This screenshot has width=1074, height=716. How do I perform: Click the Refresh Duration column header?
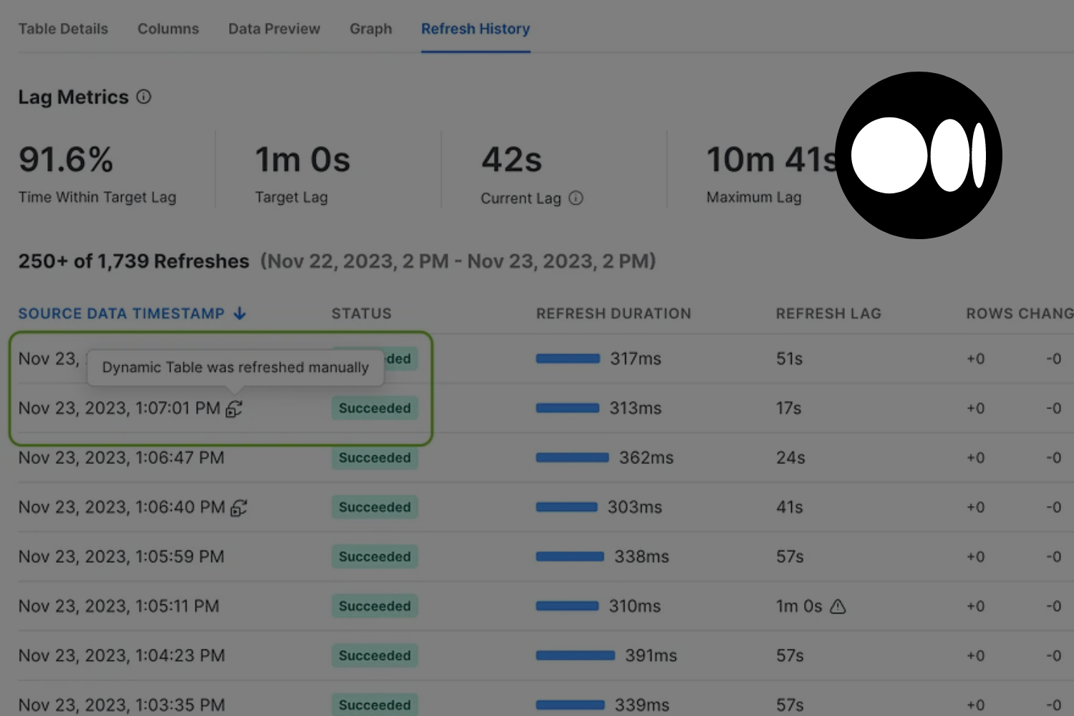tap(614, 314)
